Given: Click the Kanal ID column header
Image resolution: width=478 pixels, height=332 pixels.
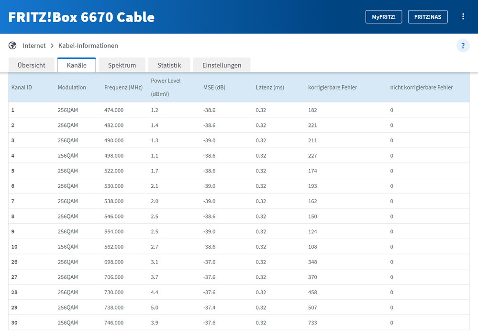Looking at the screenshot, I should (22, 88).
